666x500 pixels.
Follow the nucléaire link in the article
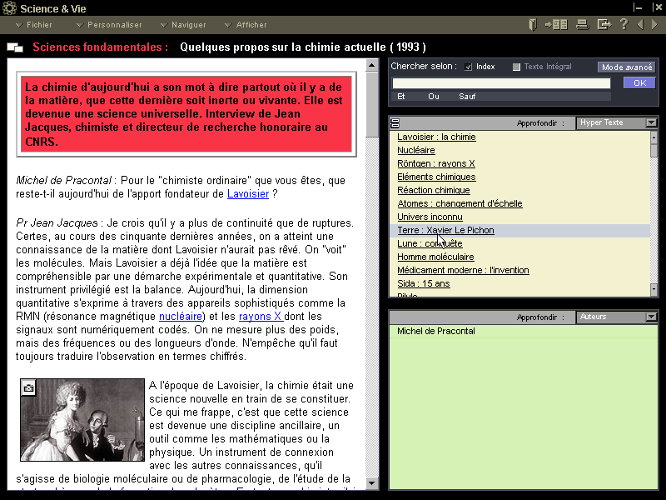click(x=181, y=317)
